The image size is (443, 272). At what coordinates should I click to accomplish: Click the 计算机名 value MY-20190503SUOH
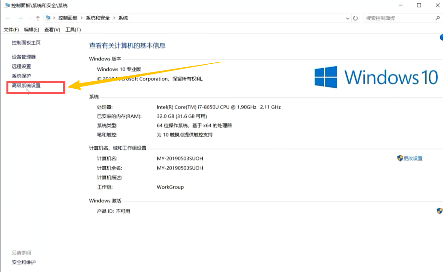[180, 159]
